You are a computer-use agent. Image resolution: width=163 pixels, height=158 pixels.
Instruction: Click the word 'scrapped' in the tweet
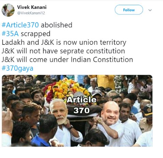pyautogui.click(x=35, y=34)
